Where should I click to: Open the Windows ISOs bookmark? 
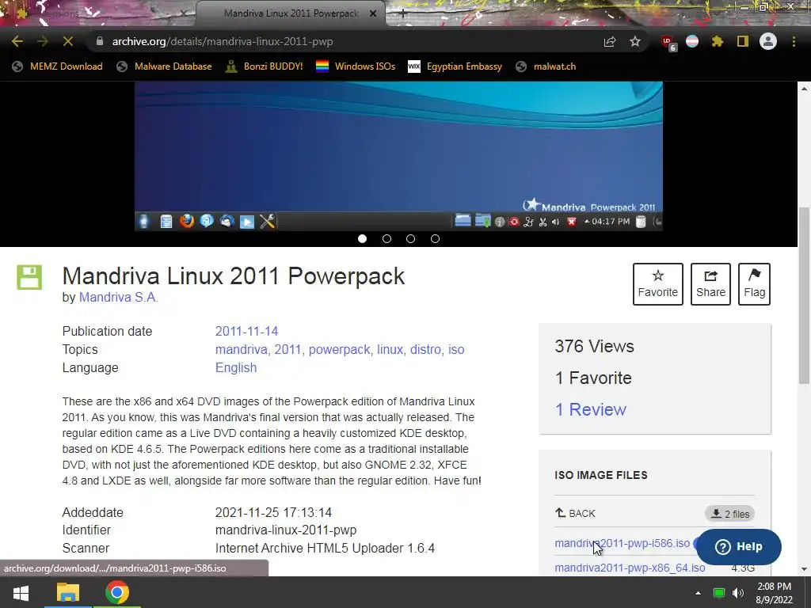356,66
